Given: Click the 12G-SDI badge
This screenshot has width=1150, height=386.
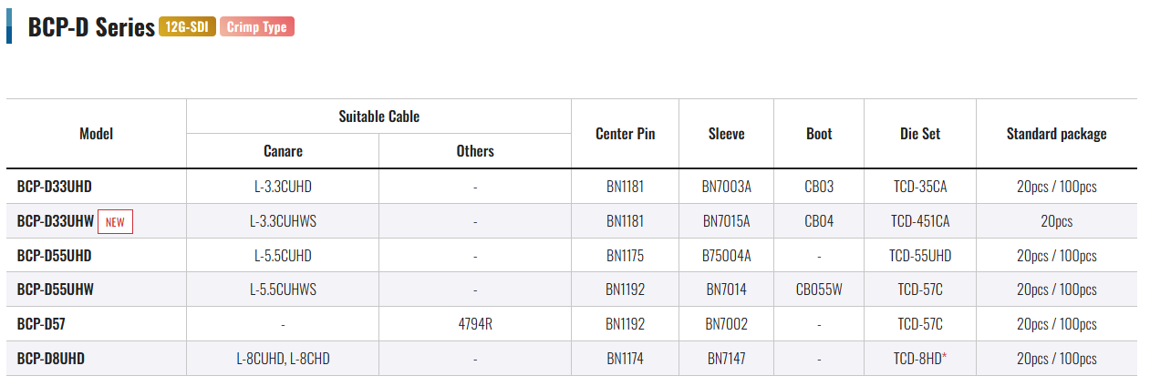Looking at the screenshot, I should click(187, 27).
